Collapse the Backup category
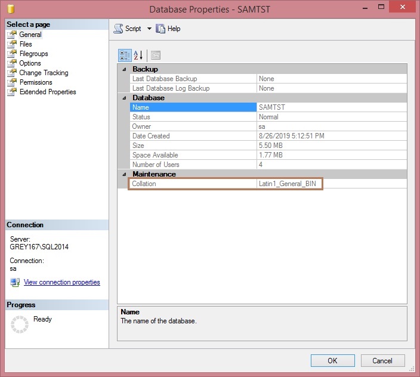 pos(124,69)
